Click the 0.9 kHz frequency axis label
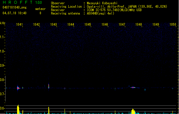The width and height of the screenshot is (179, 114). (x=2, y=66)
